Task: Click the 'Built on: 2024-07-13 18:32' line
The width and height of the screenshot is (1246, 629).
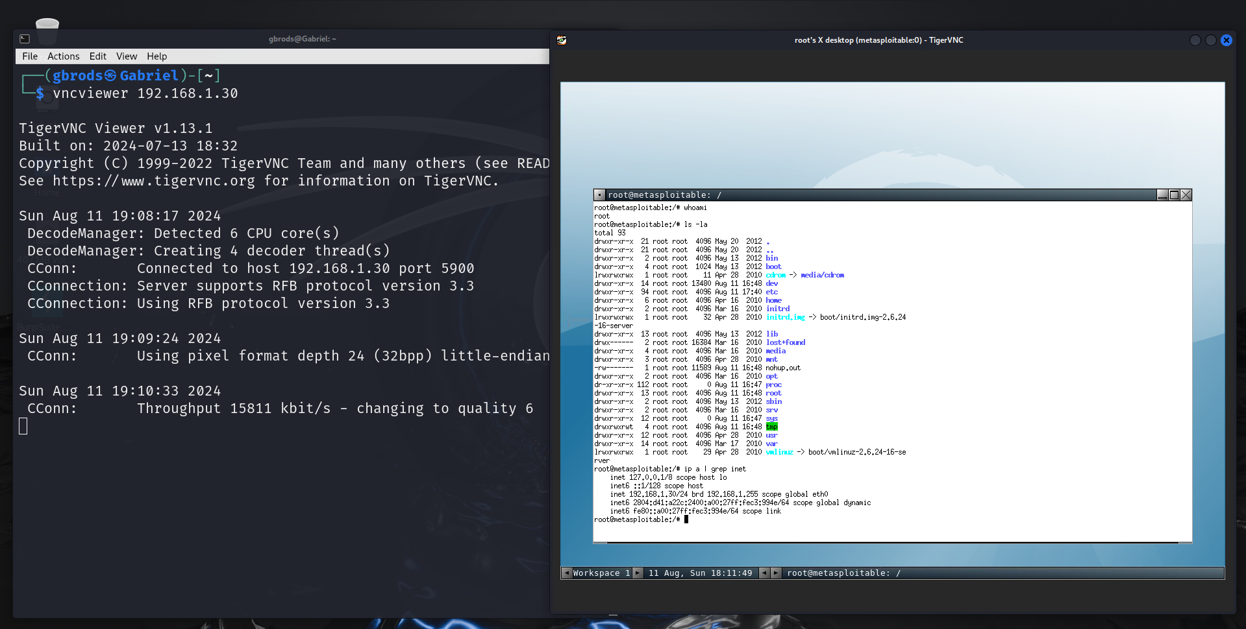Action: pos(129,146)
